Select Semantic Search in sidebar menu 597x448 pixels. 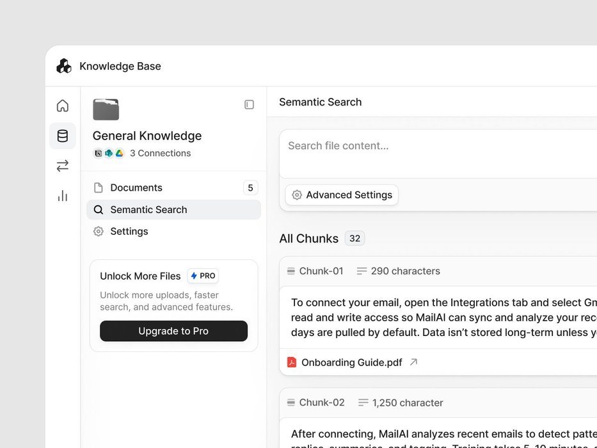148,209
